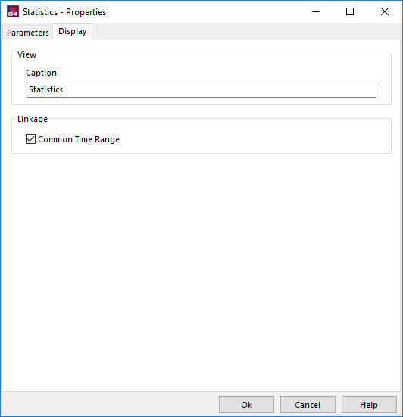The image size is (403, 417).
Task: Maximize the Statistics Properties dialog
Action: tap(350, 11)
